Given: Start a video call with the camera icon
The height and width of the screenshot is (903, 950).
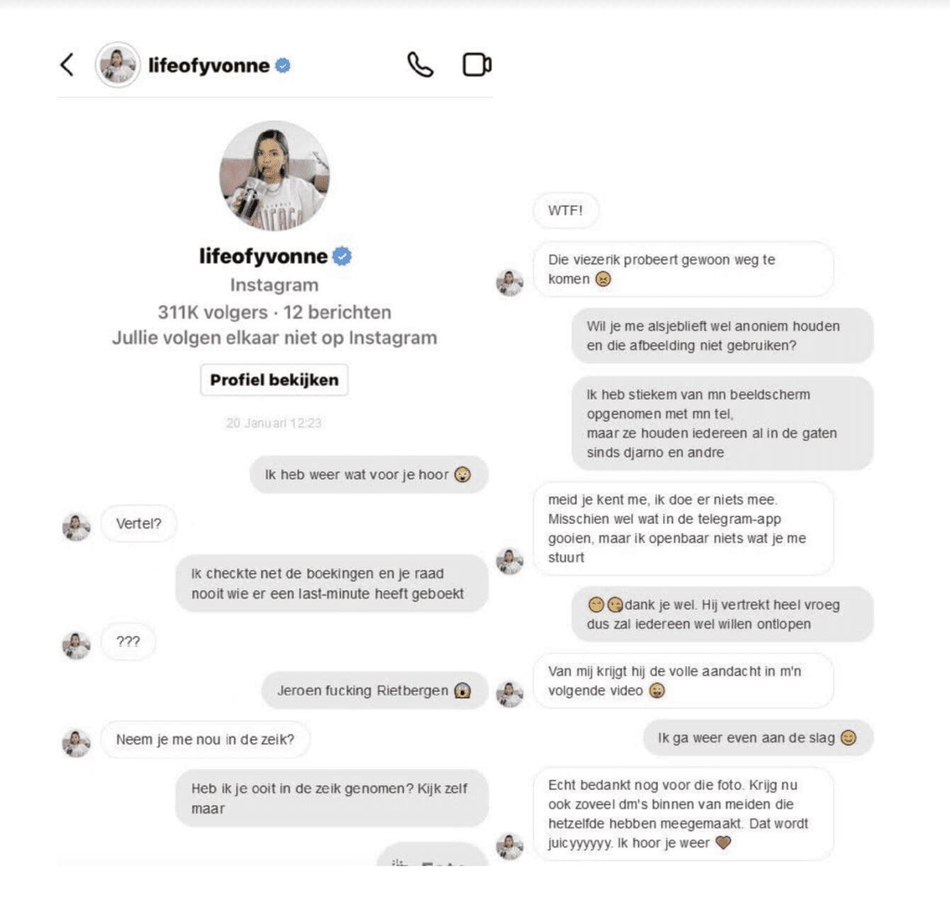Looking at the screenshot, I should pos(477,64).
